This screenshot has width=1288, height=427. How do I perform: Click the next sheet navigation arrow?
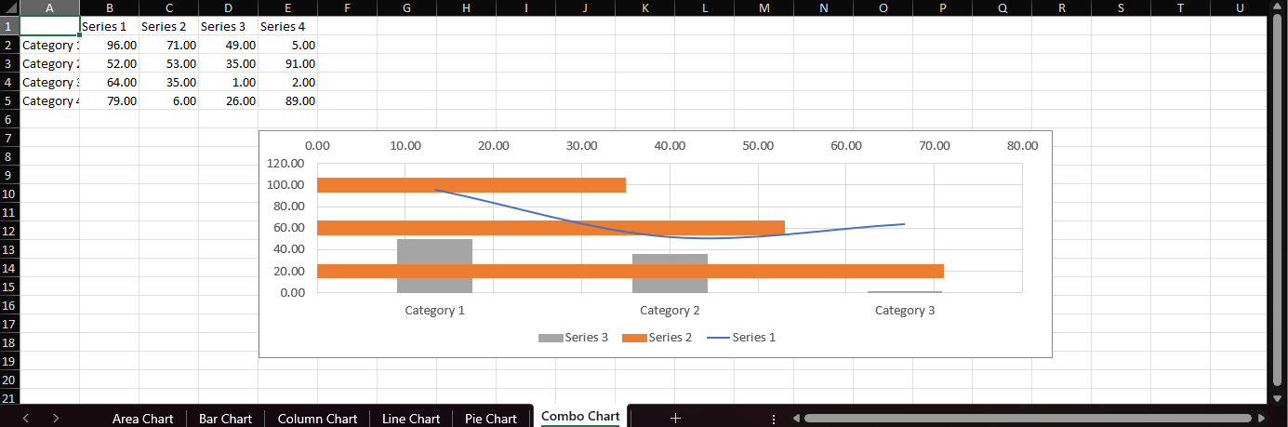click(x=56, y=419)
